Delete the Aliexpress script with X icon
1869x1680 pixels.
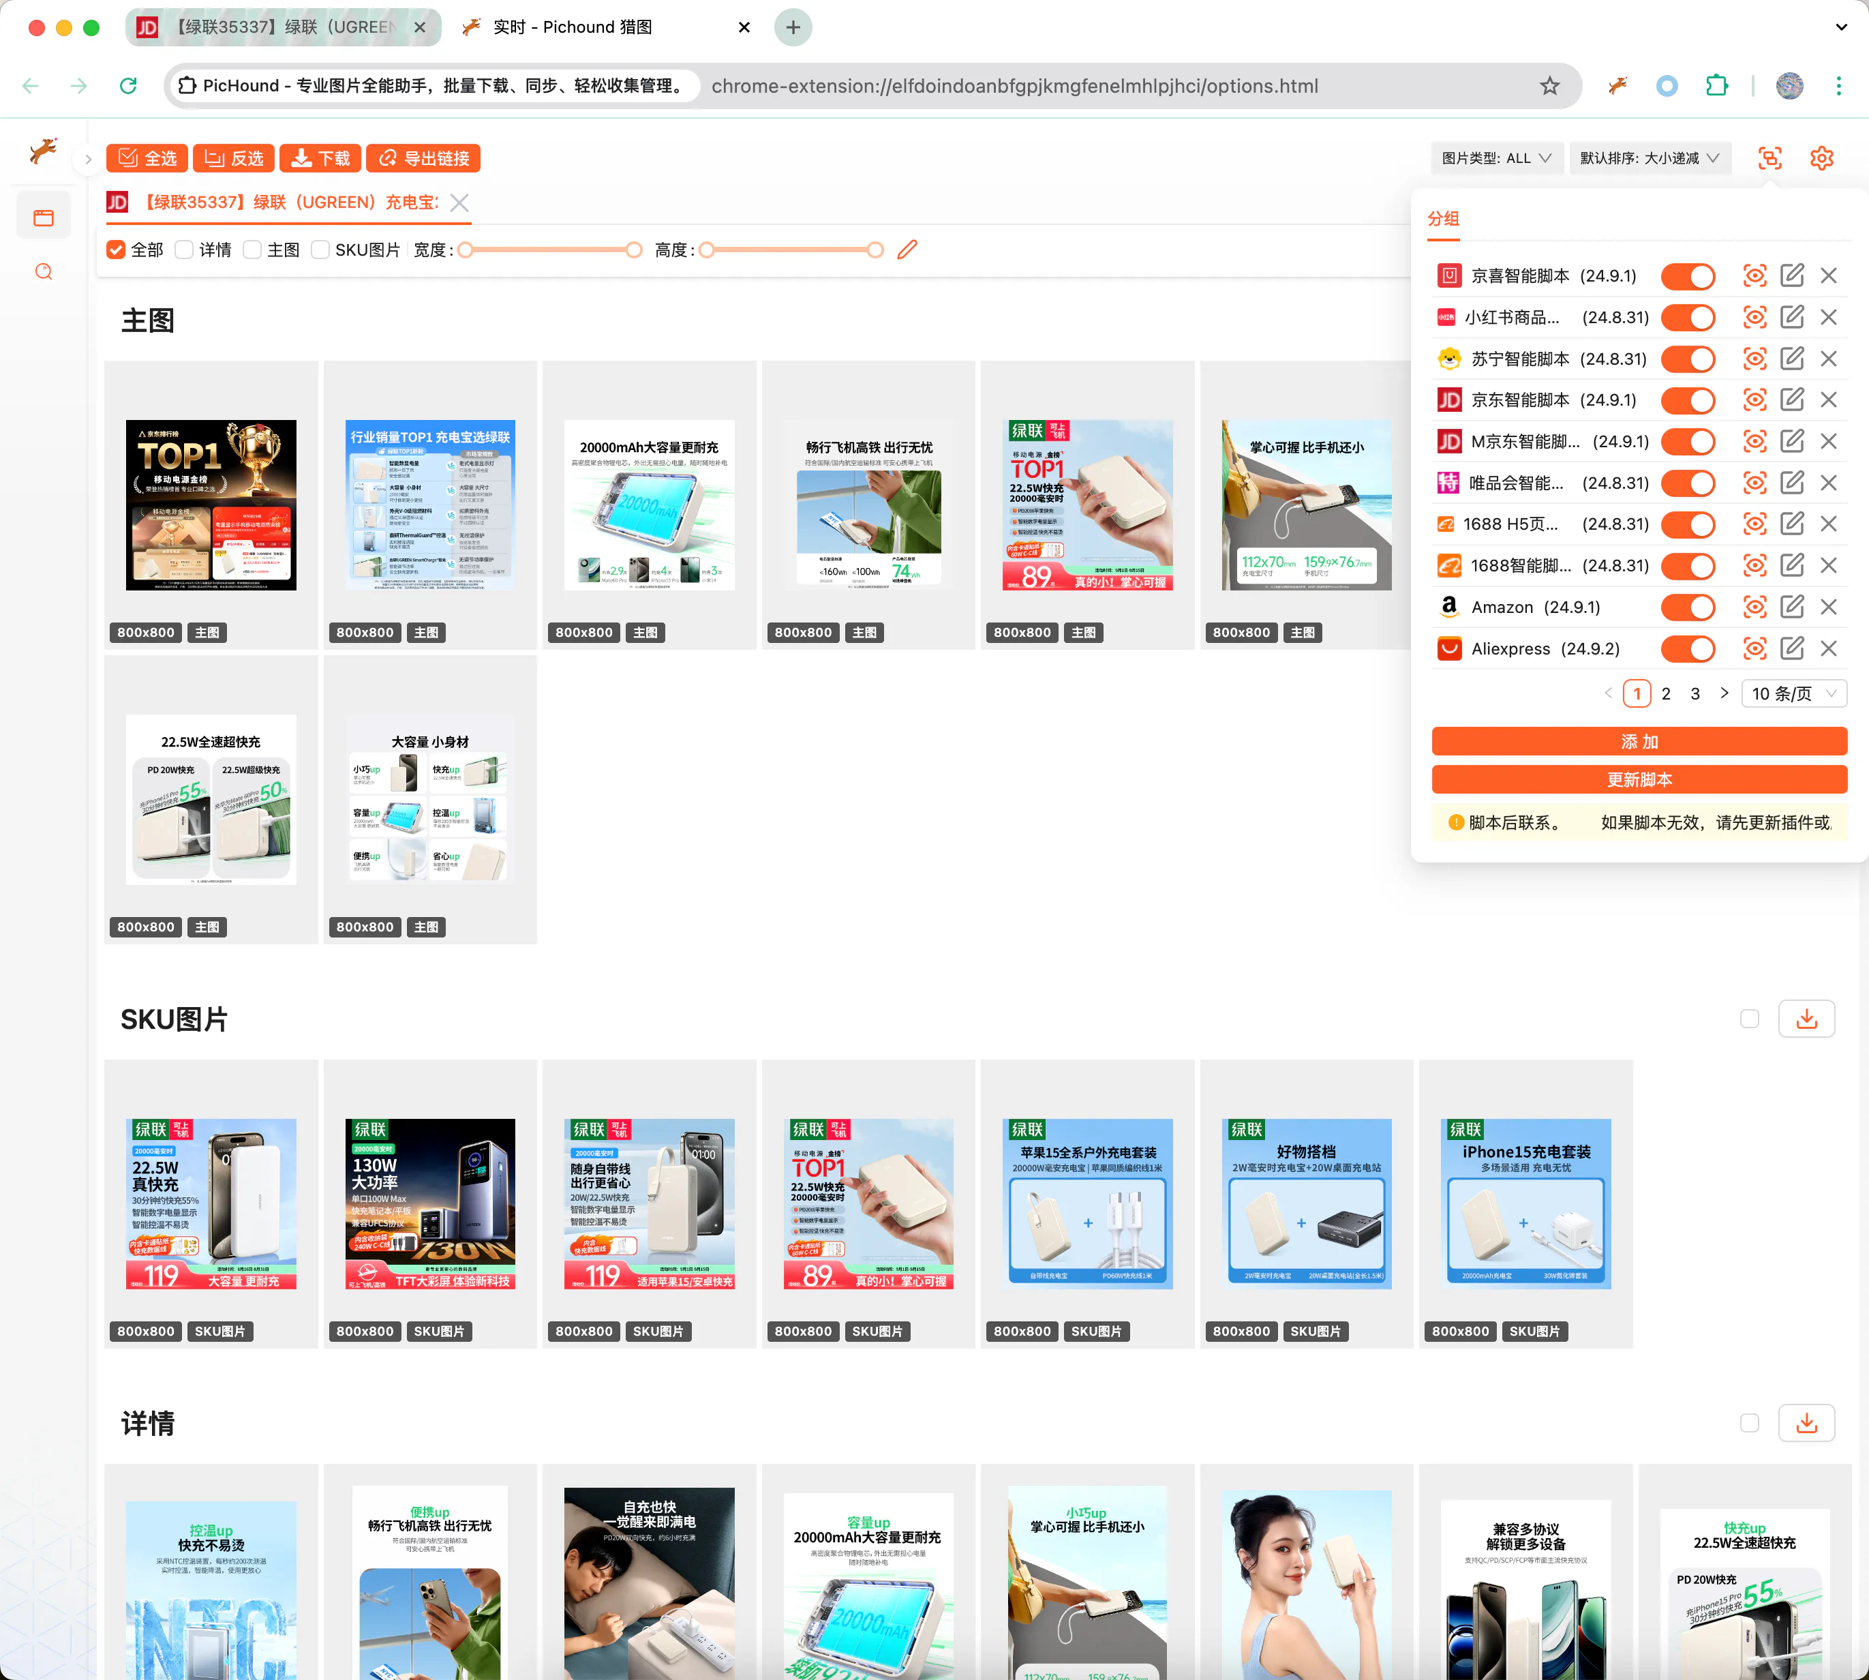(x=1828, y=648)
